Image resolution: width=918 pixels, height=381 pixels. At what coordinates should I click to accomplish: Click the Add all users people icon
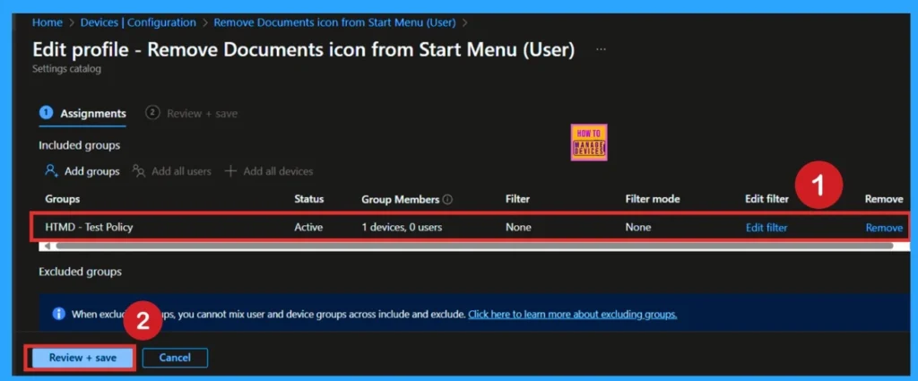coord(139,171)
